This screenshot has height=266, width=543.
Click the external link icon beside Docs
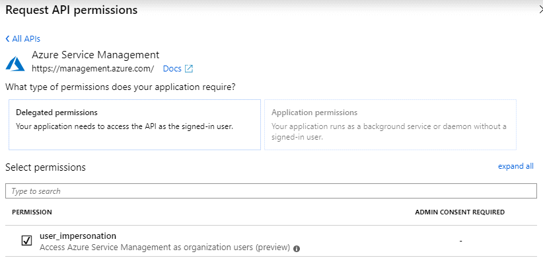click(189, 69)
